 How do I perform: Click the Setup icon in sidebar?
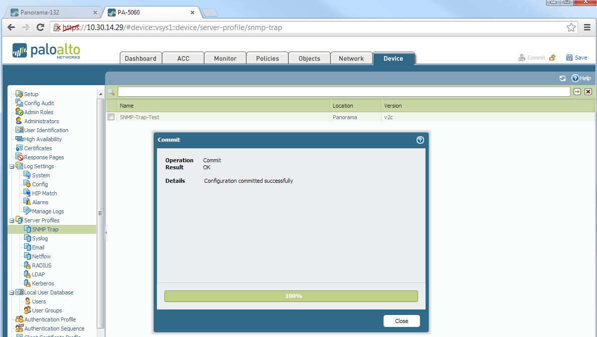click(x=19, y=94)
